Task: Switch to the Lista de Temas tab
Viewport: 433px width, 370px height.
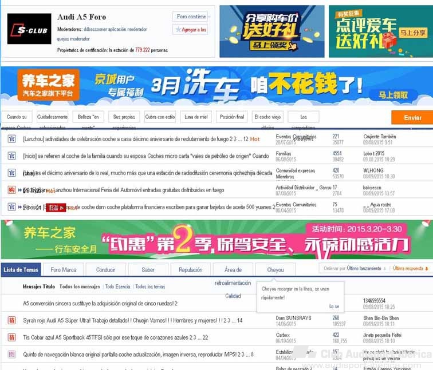Action: [x=21, y=270]
